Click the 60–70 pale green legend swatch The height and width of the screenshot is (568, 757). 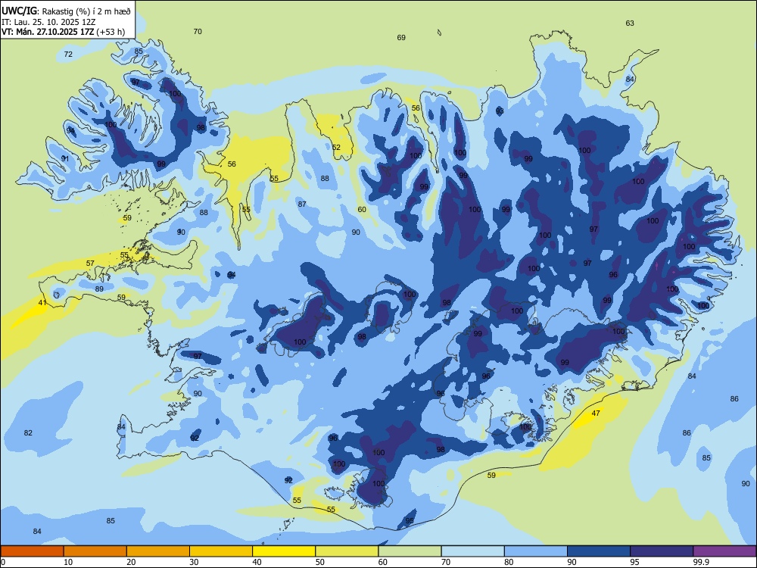pyautogui.click(x=410, y=551)
